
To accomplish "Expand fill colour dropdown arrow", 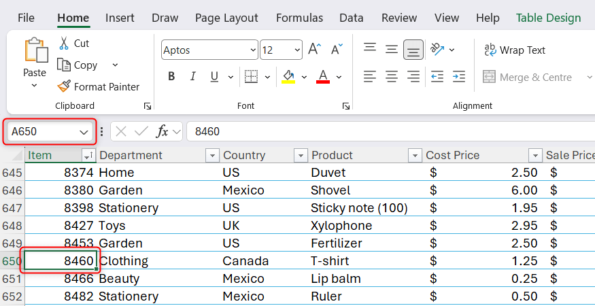I will pyautogui.click(x=304, y=77).
